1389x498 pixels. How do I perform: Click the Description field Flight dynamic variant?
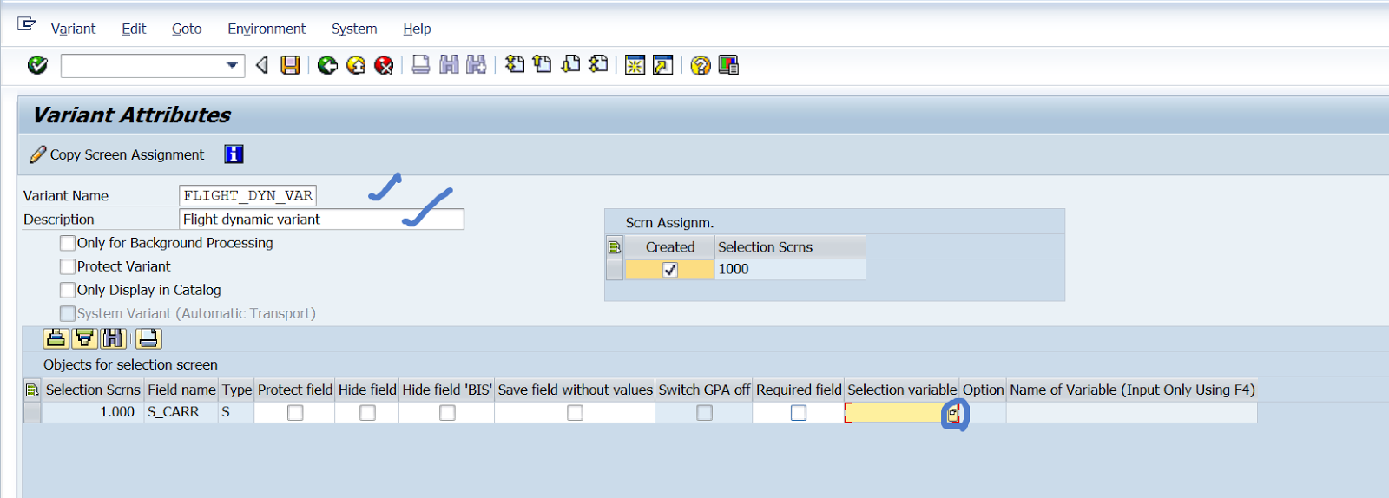(x=321, y=220)
